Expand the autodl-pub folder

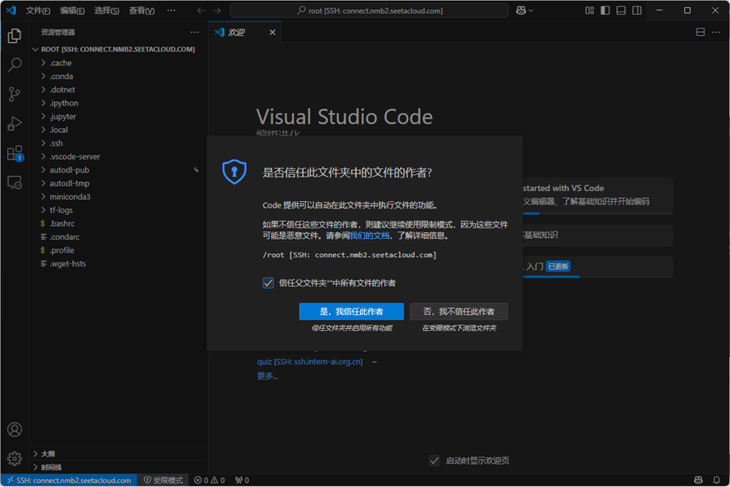(118, 170)
